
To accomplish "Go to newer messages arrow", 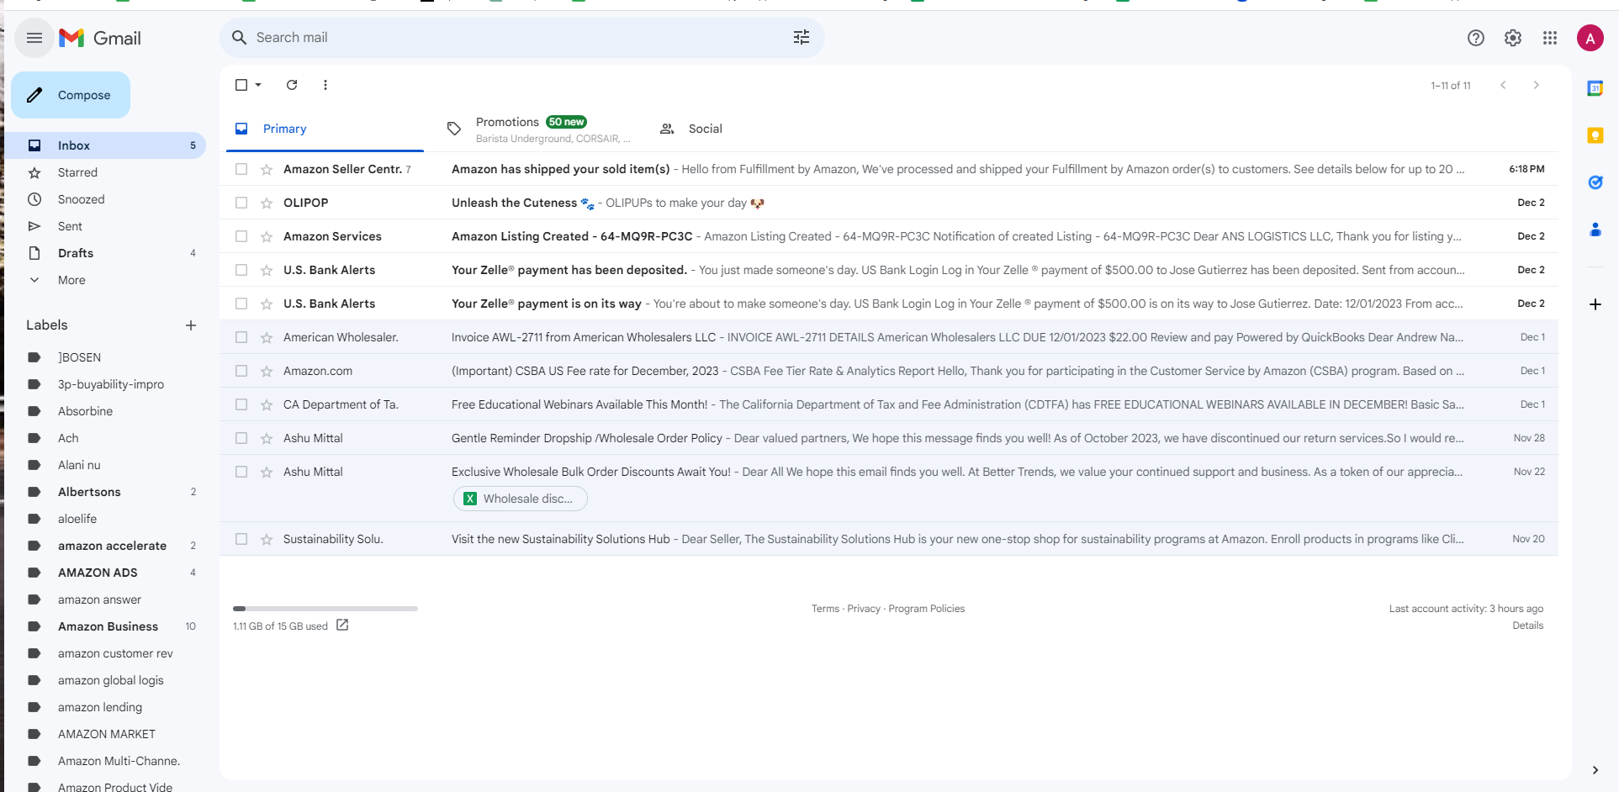I will point(1503,85).
